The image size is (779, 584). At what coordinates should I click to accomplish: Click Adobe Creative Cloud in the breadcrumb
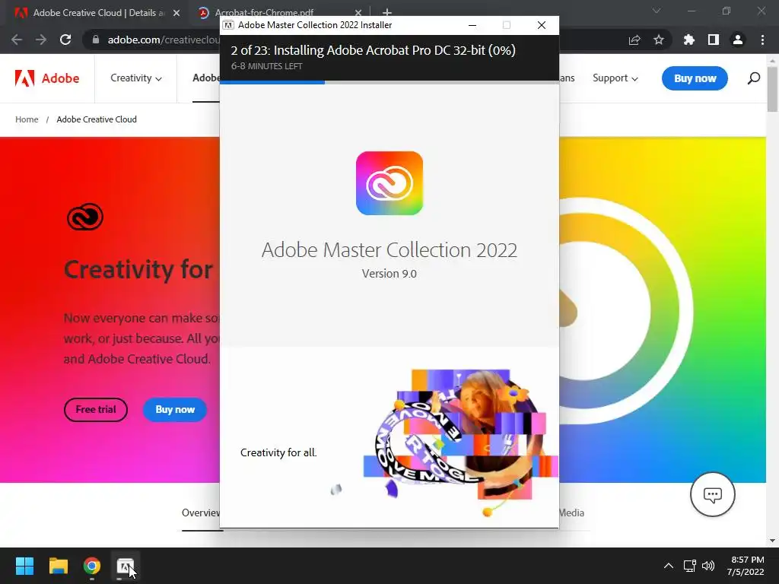(x=97, y=119)
